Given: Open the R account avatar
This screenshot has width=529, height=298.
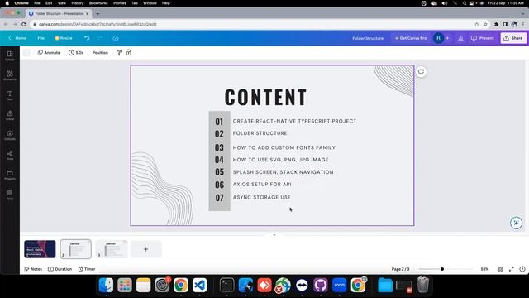Looking at the screenshot, I should click(438, 38).
